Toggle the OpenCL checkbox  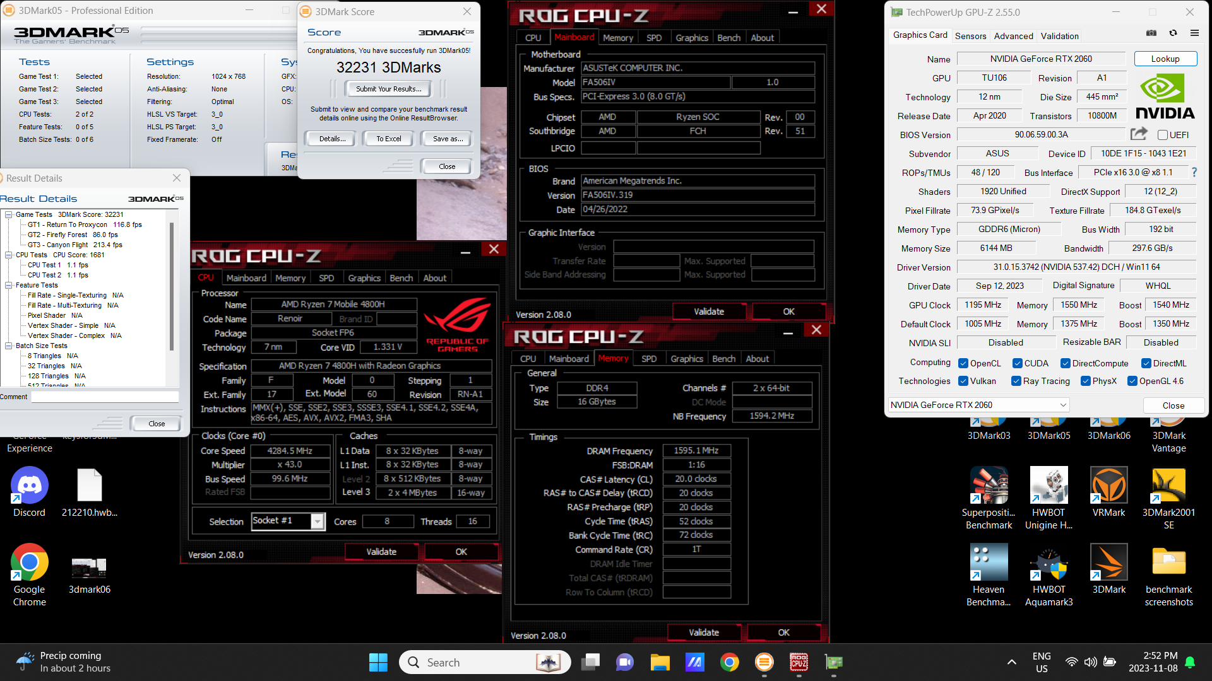pyautogui.click(x=963, y=363)
